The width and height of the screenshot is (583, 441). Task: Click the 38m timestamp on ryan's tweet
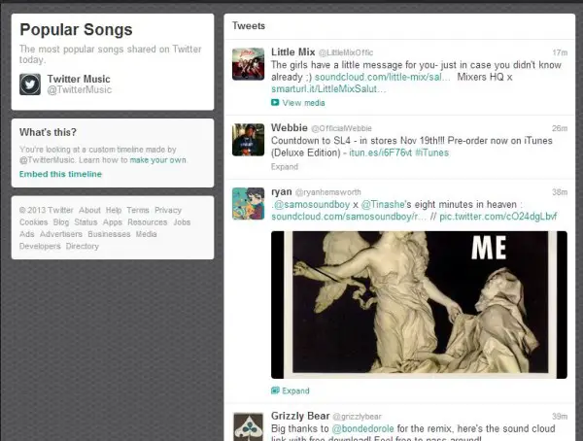click(x=560, y=192)
